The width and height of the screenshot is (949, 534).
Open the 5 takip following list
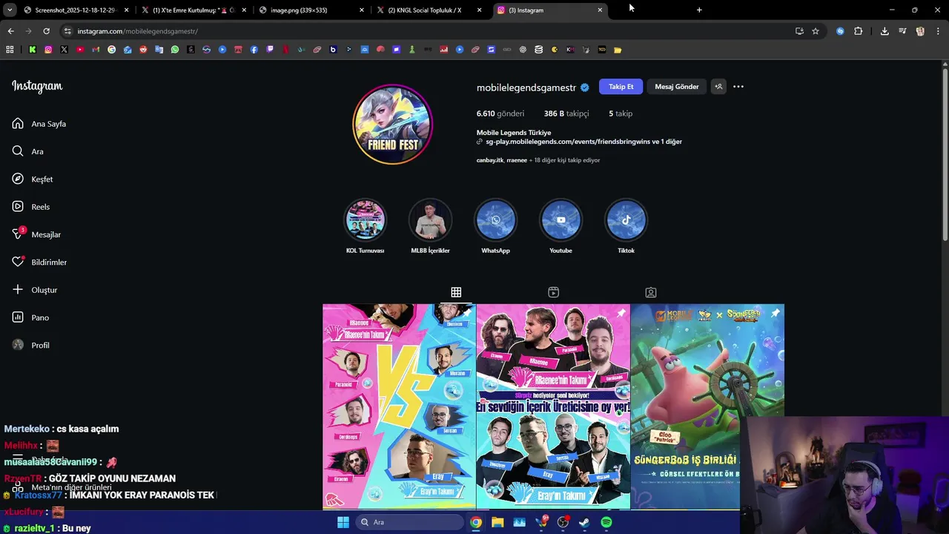(621, 113)
